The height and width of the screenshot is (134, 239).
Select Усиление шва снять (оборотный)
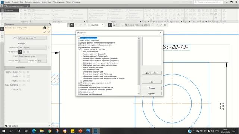95,56
